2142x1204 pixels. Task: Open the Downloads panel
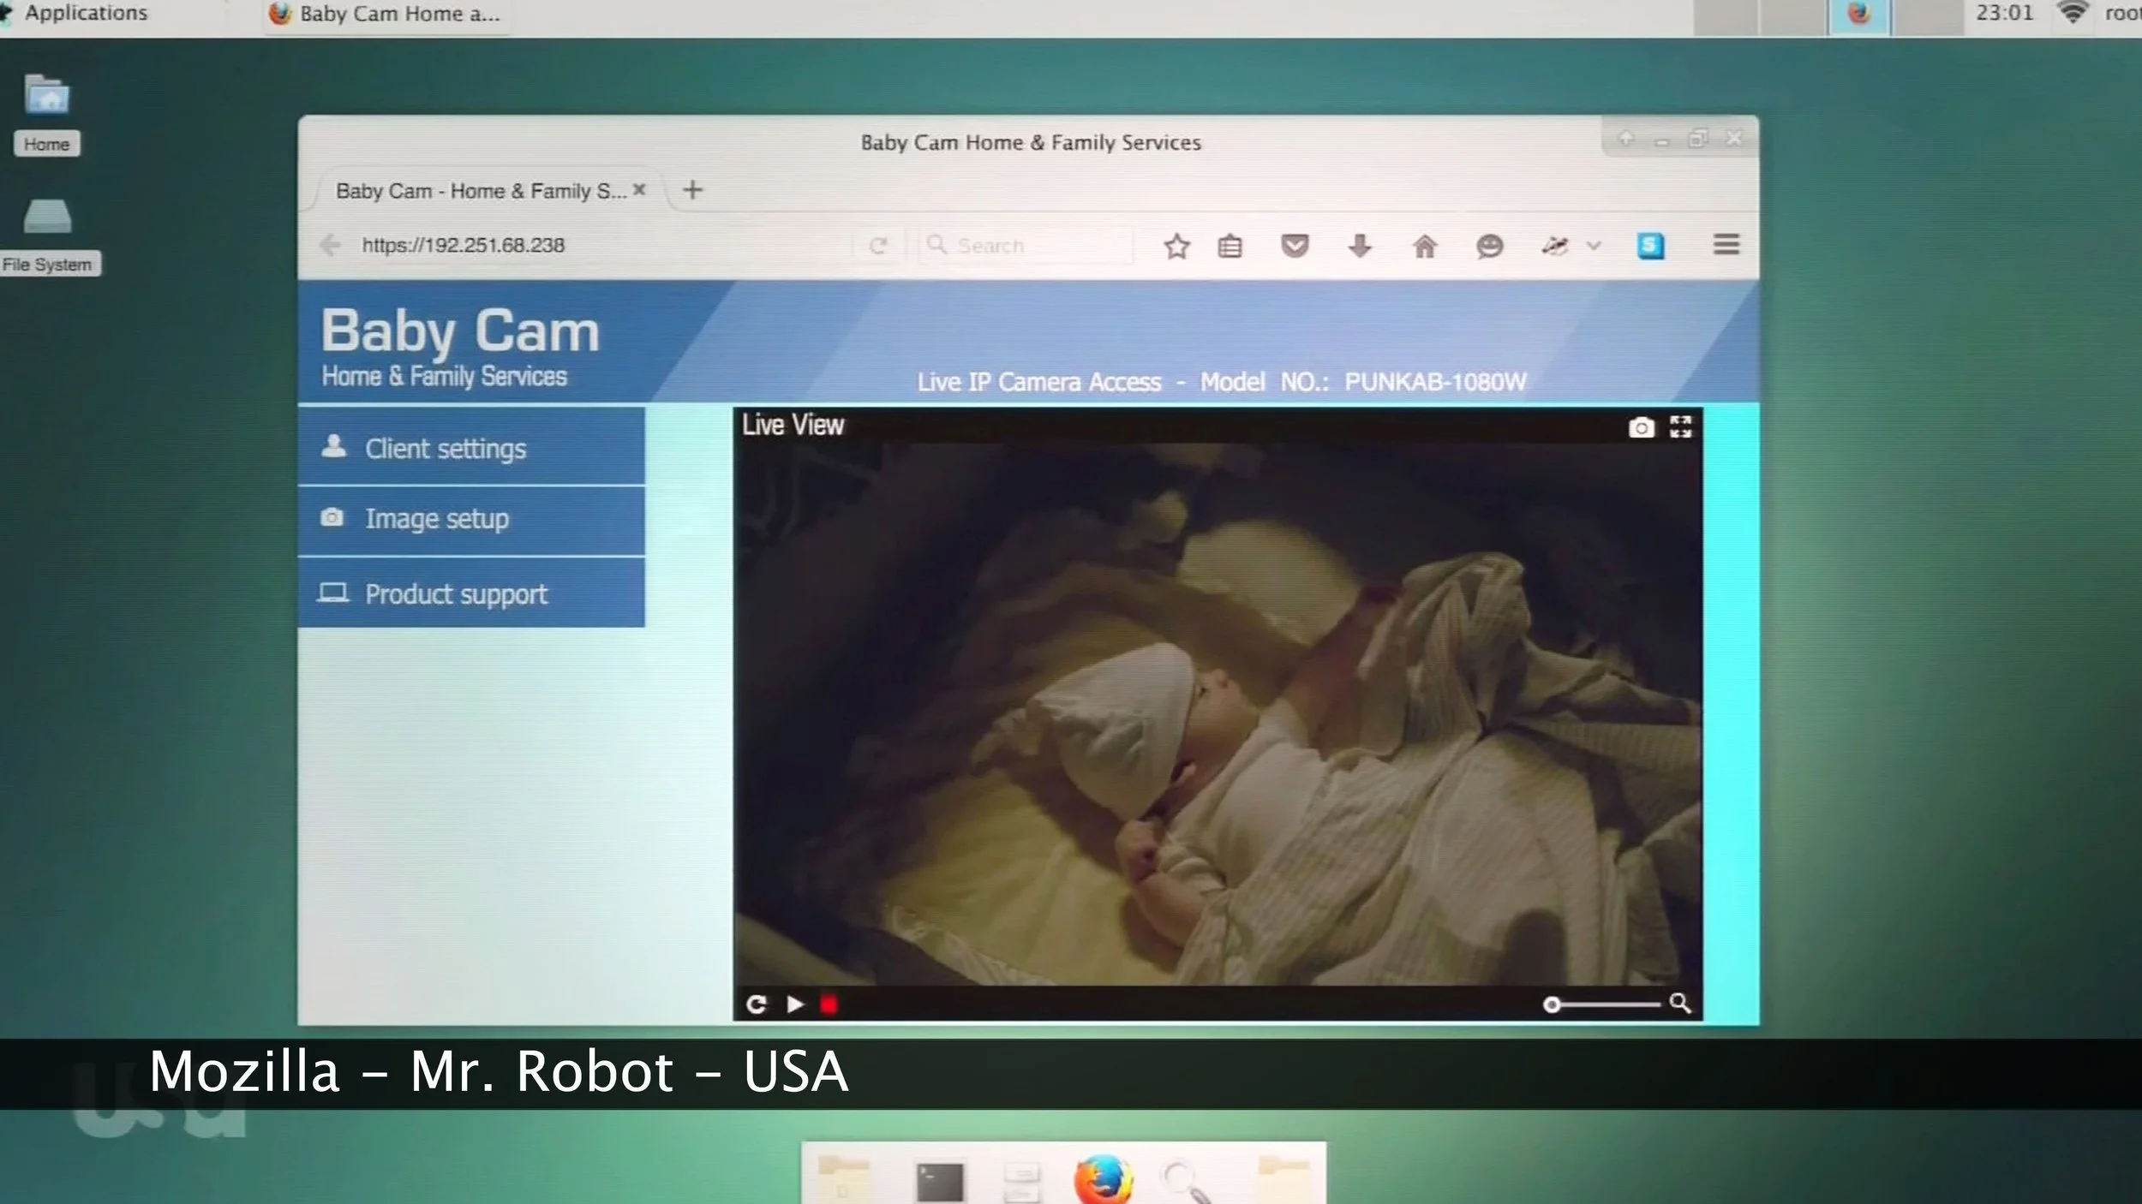[1359, 246]
